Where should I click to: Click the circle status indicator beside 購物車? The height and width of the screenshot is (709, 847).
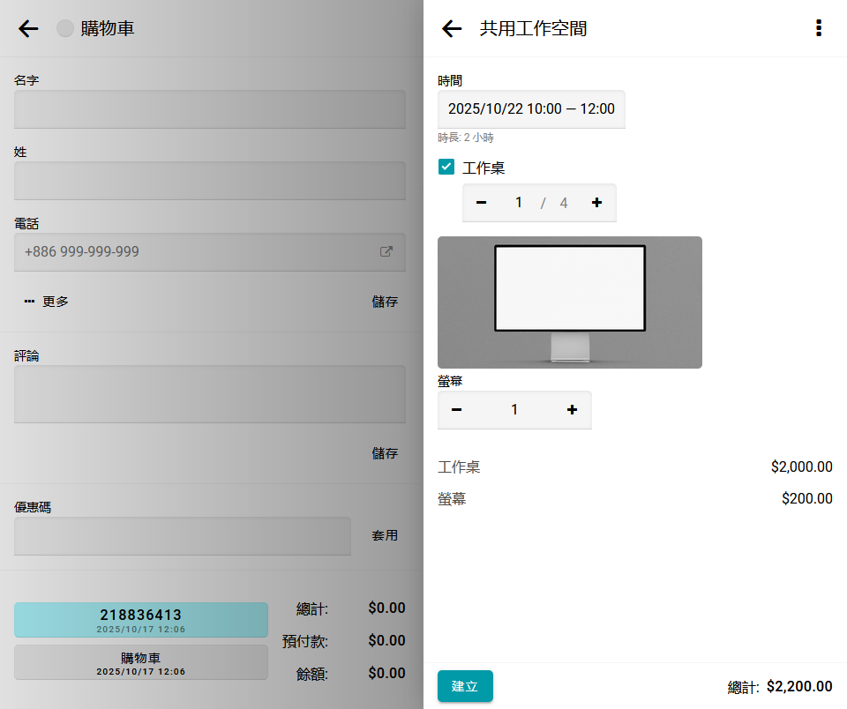65,29
